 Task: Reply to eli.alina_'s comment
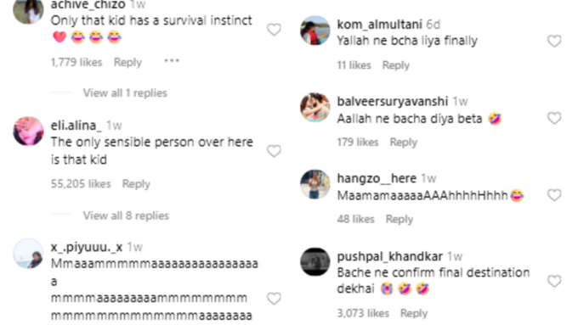click(136, 183)
